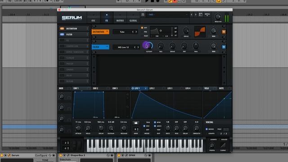Open the LFO shape folder icon

click(136, 123)
